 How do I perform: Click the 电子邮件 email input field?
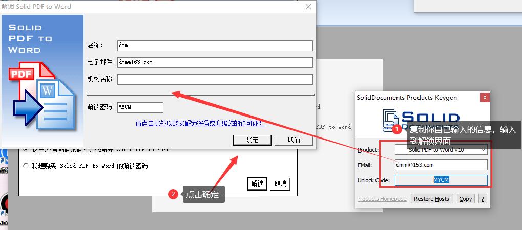(215, 62)
